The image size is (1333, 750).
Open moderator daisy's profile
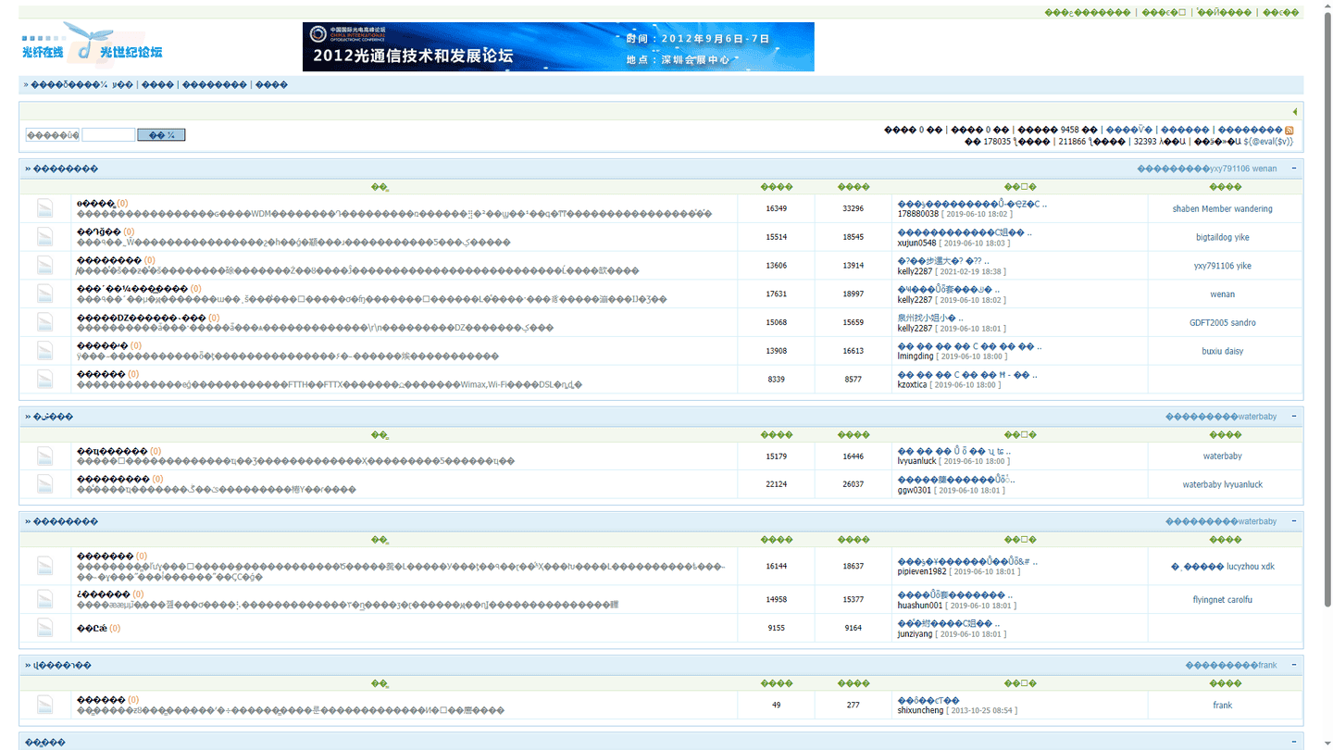[1234, 352]
